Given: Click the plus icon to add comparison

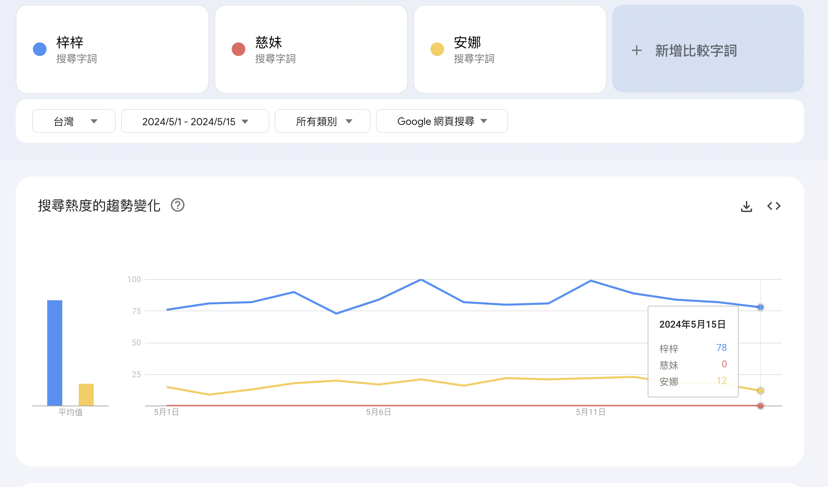Looking at the screenshot, I should (x=636, y=51).
